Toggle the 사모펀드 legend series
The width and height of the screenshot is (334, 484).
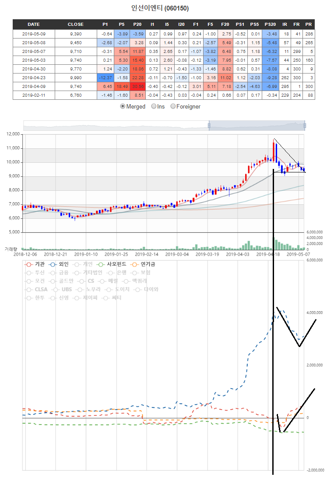point(112,264)
